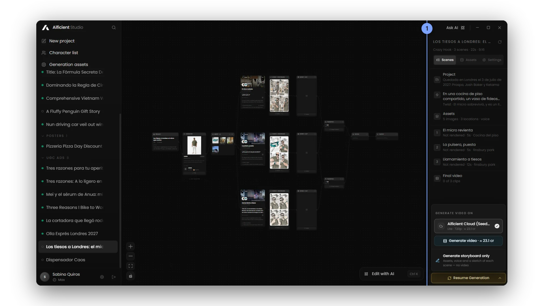Choose Generate storyboard only
The width and height of the screenshot is (544, 306).
468,260
